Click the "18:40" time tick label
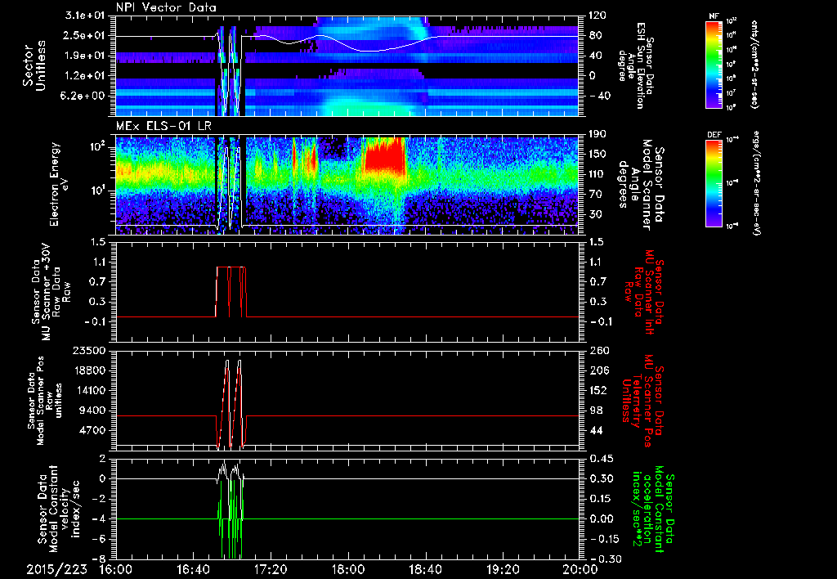 coord(425,570)
